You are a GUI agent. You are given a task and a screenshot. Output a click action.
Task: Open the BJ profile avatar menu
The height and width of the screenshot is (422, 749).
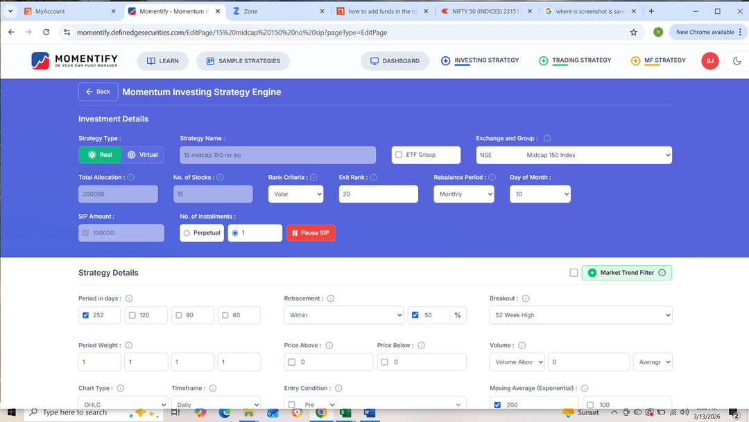pyautogui.click(x=709, y=61)
